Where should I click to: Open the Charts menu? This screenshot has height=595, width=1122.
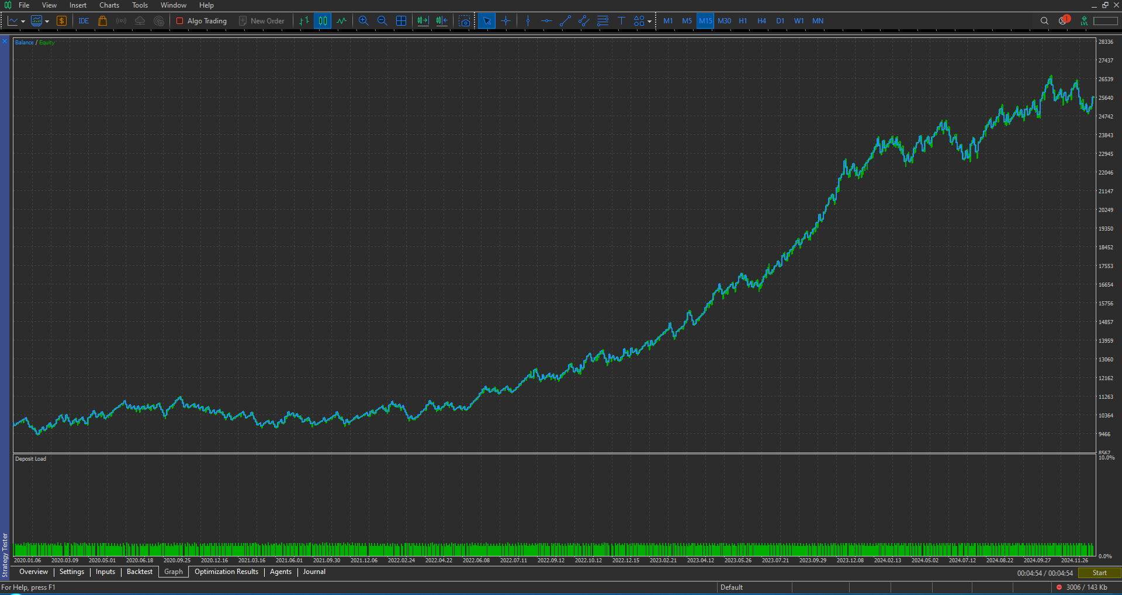109,5
